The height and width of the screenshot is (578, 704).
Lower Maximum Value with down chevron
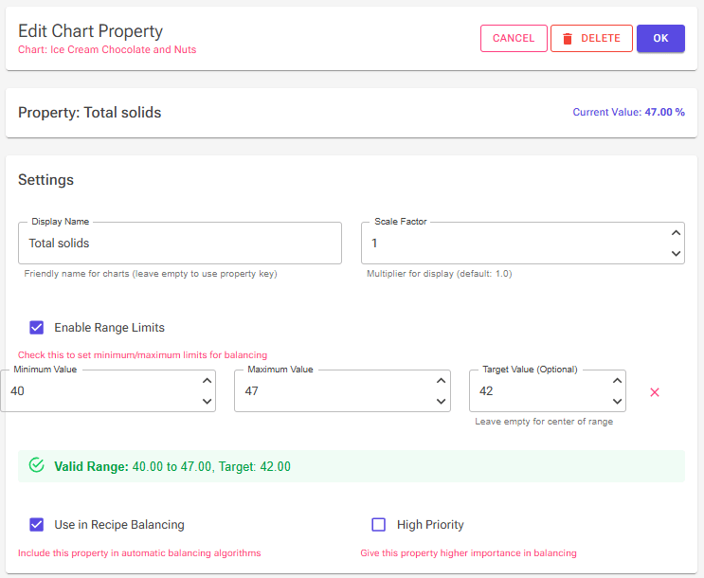(442, 402)
